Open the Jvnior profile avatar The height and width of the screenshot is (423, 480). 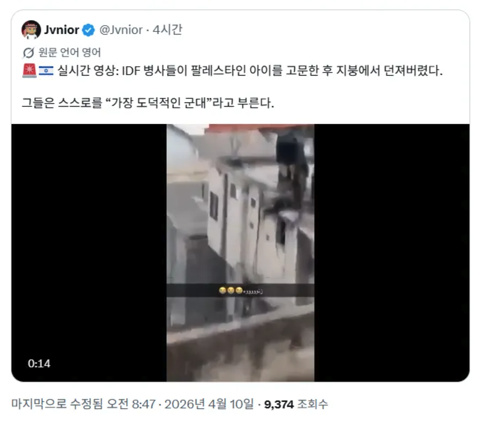[x=31, y=30]
